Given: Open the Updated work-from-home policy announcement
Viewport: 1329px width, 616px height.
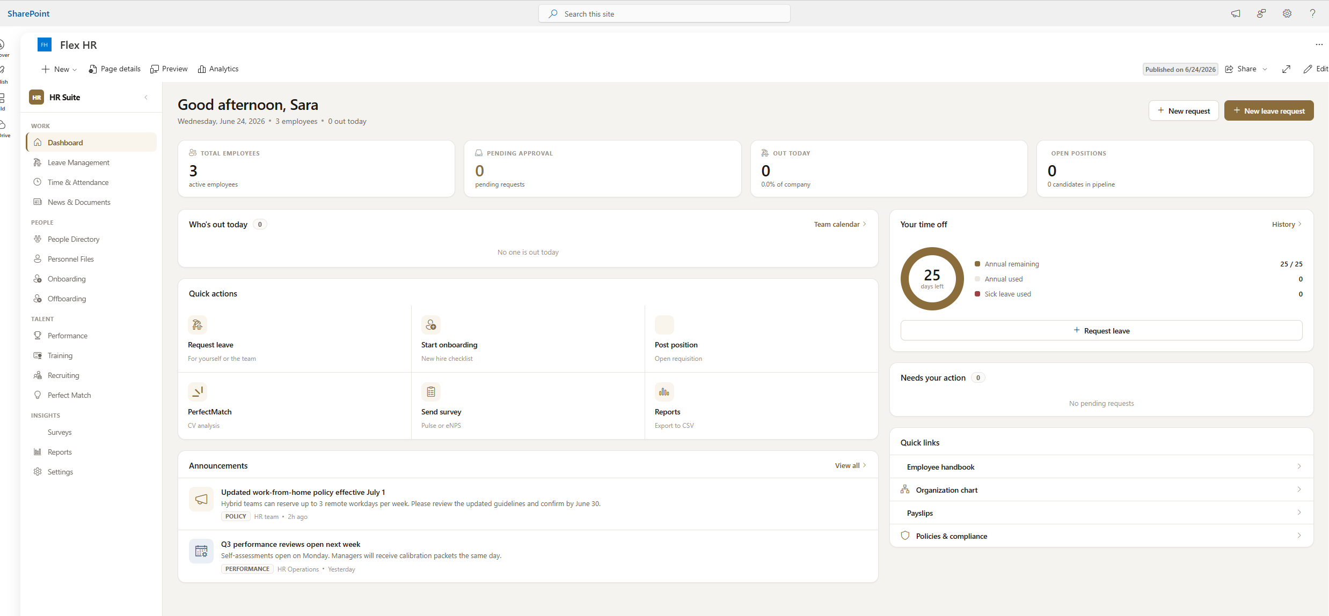Looking at the screenshot, I should click(303, 492).
